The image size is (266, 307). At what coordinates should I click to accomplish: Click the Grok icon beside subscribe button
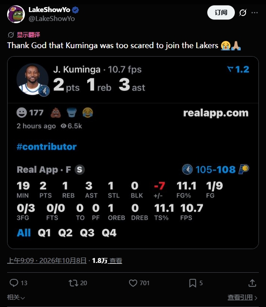click(243, 13)
